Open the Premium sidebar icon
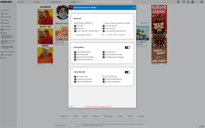 [x=2, y=30]
